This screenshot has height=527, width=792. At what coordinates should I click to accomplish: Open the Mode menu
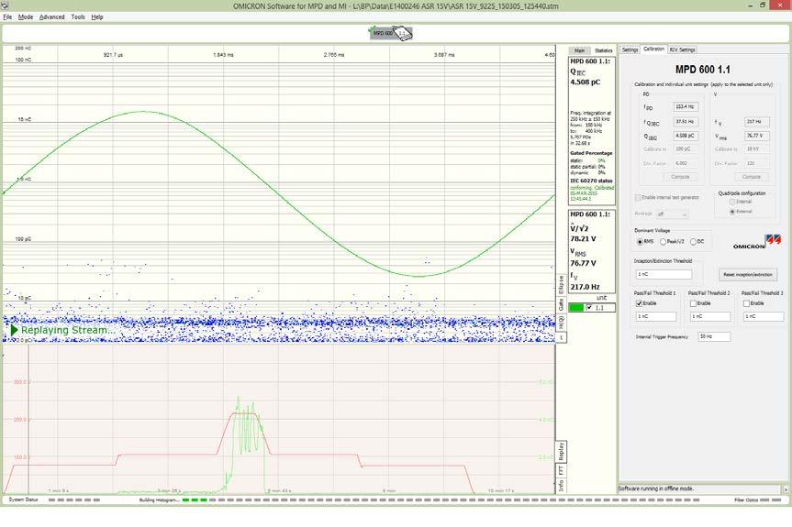pyautogui.click(x=26, y=16)
